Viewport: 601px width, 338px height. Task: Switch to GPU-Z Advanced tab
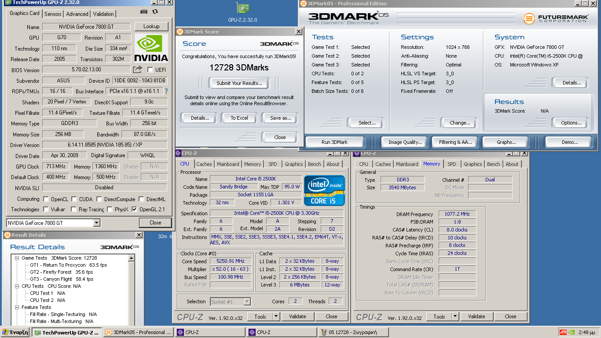77,14
